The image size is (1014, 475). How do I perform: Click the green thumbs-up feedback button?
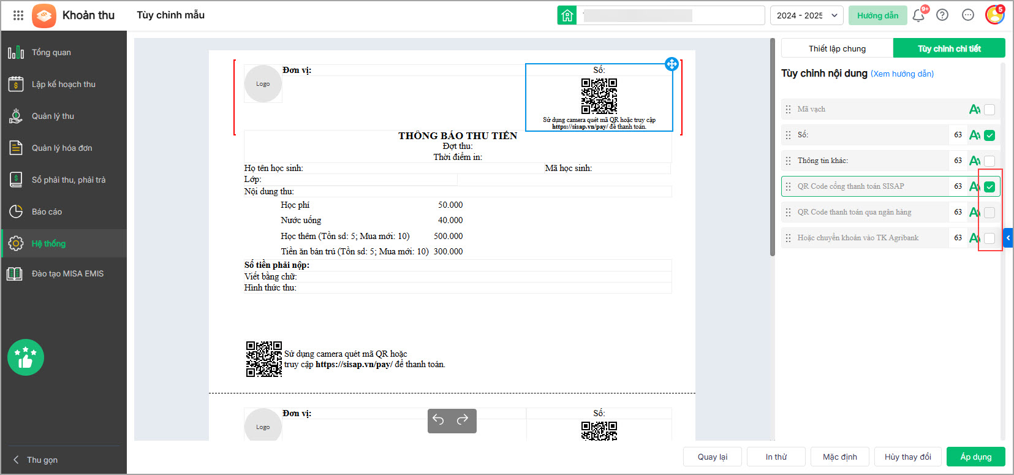click(x=26, y=357)
